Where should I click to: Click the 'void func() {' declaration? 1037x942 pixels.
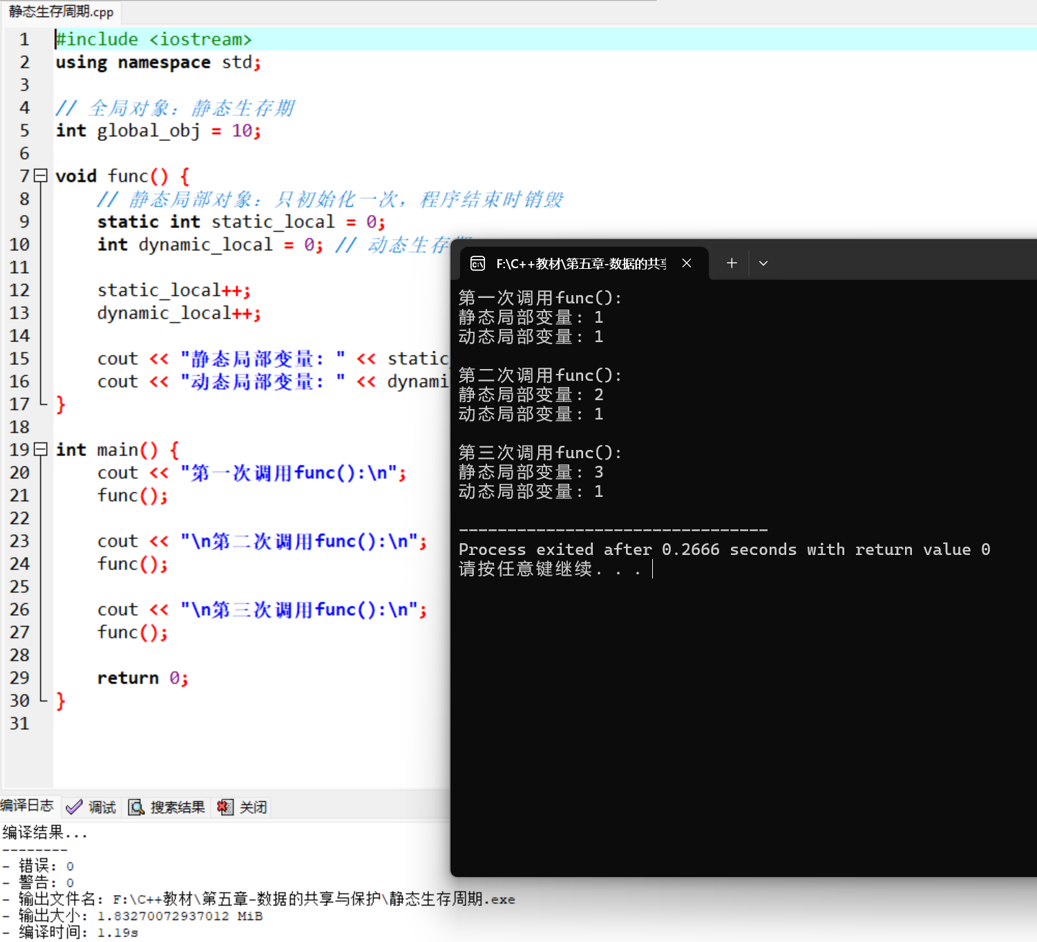point(122,176)
